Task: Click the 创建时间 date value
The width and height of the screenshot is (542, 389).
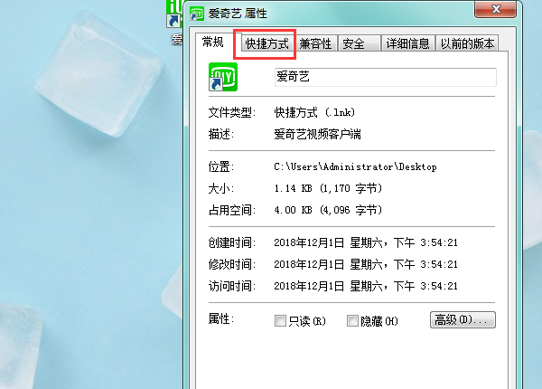Action: [366, 242]
